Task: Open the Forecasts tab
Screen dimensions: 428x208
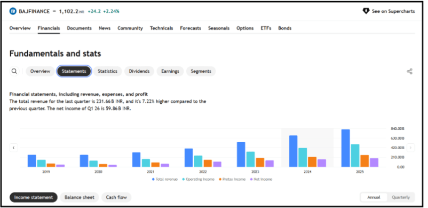Action: [191, 28]
